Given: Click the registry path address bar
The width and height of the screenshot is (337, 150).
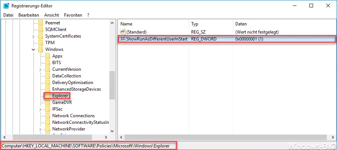Looking at the screenshot, I should coord(88,146).
